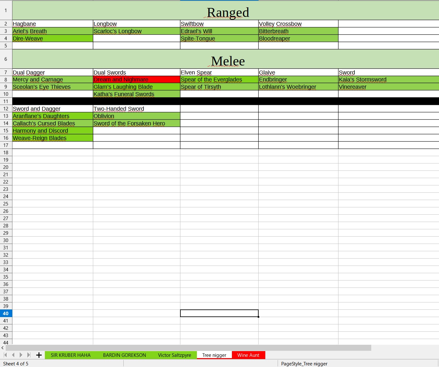Click the horizontal scrollbar thumb

pyautogui.click(x=188, y=348)
